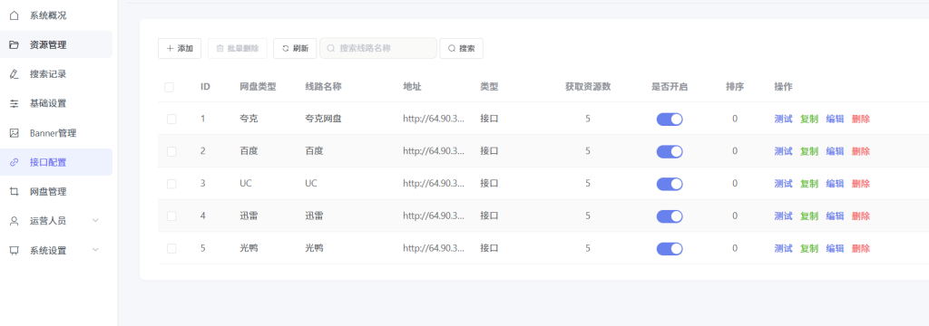Image resolution: width=929 pixels, height=326 pixels.
Task: Click 编辑 for the 迅雷 row
Action: pyautogui.click(x=835, y=216)
